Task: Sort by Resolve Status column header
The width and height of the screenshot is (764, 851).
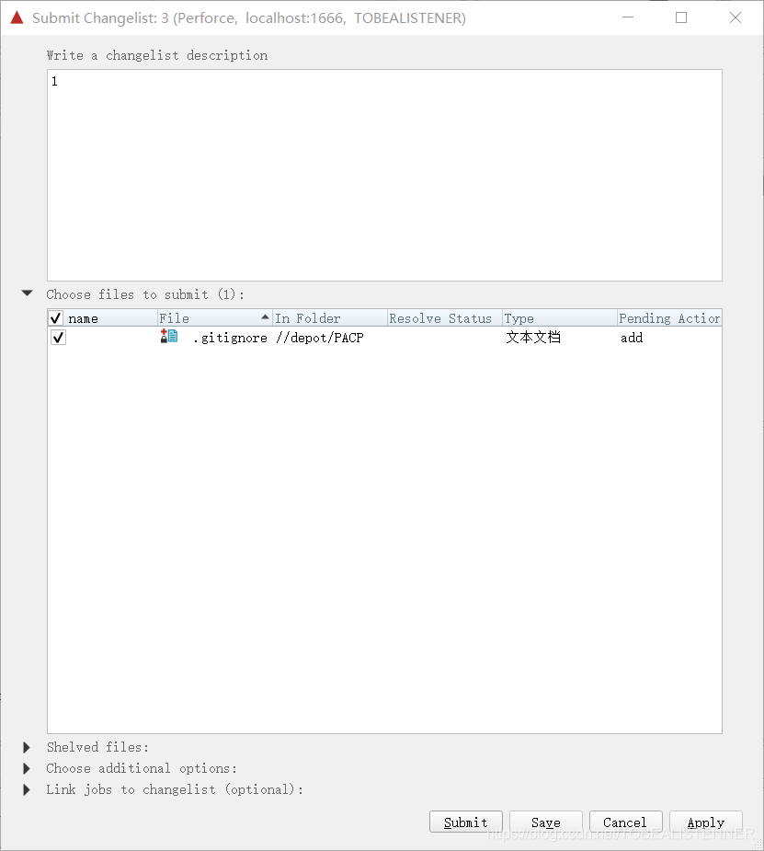Action: click(x=445, y=318)
